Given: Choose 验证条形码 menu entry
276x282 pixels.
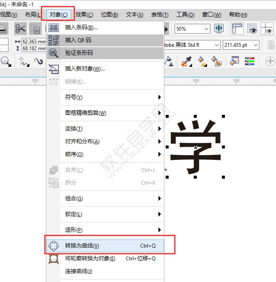Looking at the screenshot, I should click(105, 53).
